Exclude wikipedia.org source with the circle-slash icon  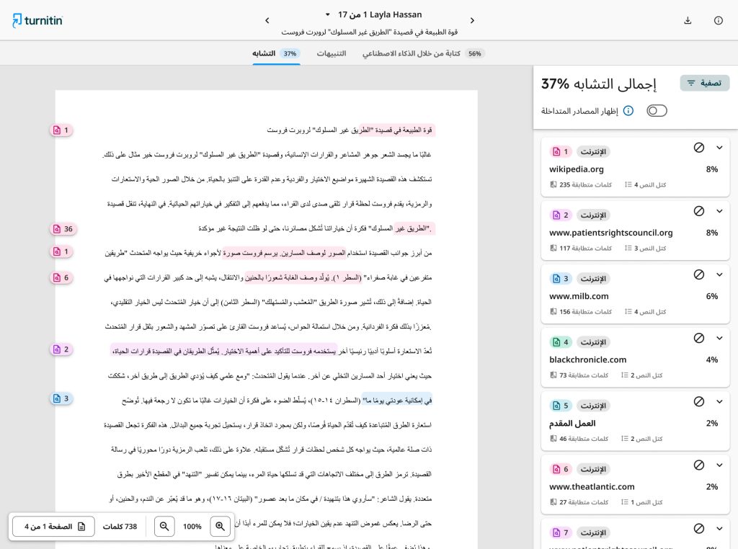click(699, 148)
